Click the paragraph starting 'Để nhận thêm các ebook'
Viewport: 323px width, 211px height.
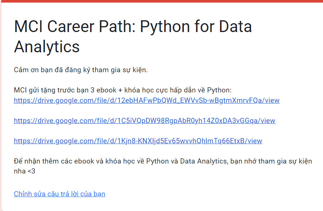(163, 166)
